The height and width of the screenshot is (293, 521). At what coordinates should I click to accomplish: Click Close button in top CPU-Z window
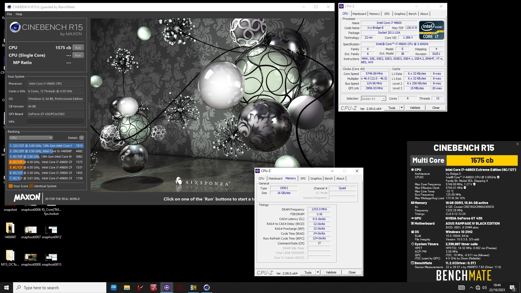436,108
